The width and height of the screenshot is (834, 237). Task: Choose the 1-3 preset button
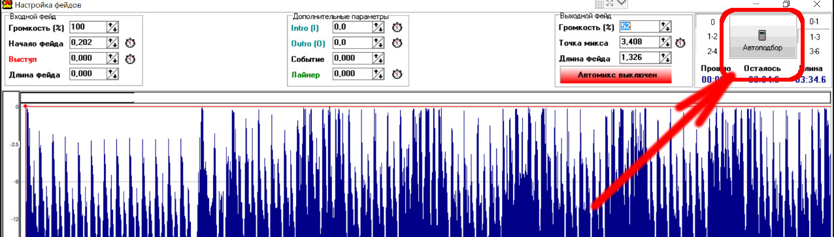(814, 37)
